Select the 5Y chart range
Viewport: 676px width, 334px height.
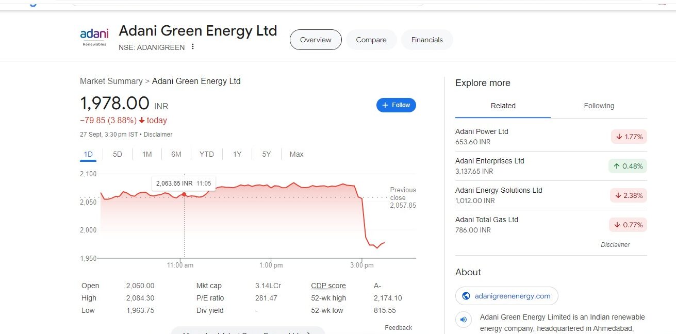[x=267, y=154]
